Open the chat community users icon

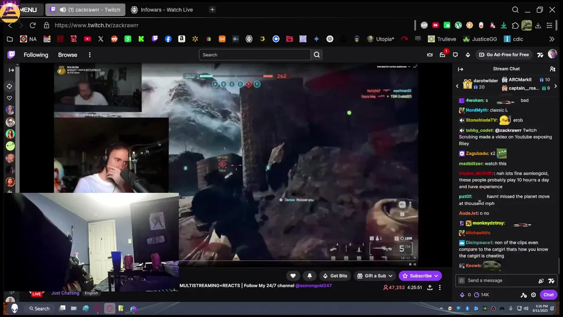coord(552,69)
